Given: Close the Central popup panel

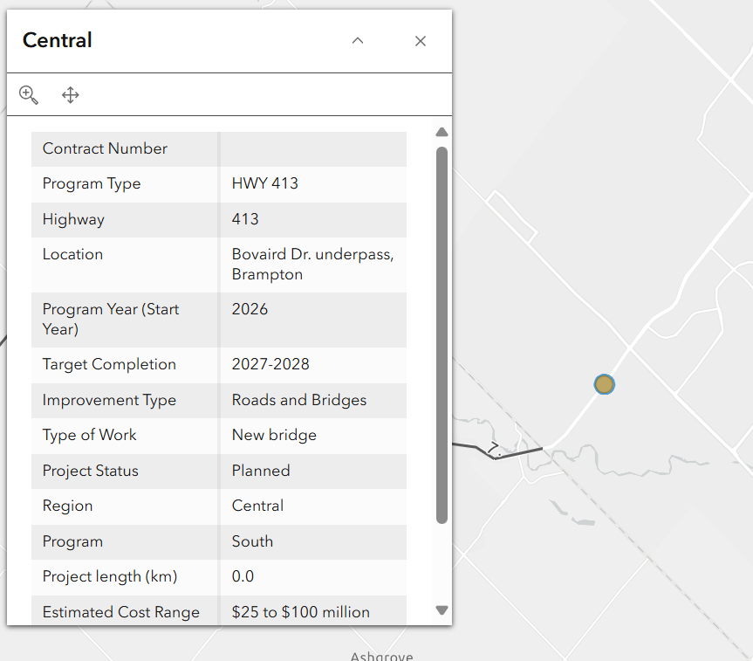Looking at the screenshot, I should pos(421,41).
